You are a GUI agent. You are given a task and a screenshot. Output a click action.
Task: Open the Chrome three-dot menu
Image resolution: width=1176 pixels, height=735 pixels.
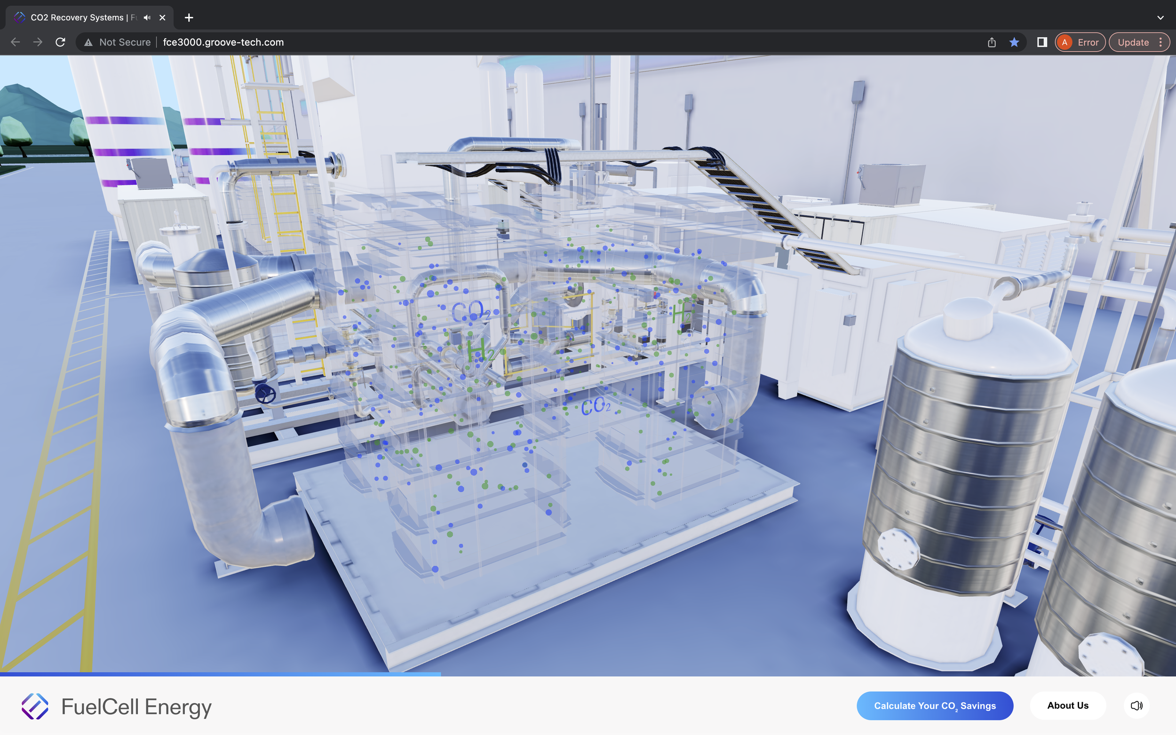click(1161, 42)
